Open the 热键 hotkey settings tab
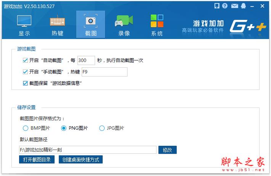Image resolution: width=271 pixels, height=176 pixels. click(57, 25)
